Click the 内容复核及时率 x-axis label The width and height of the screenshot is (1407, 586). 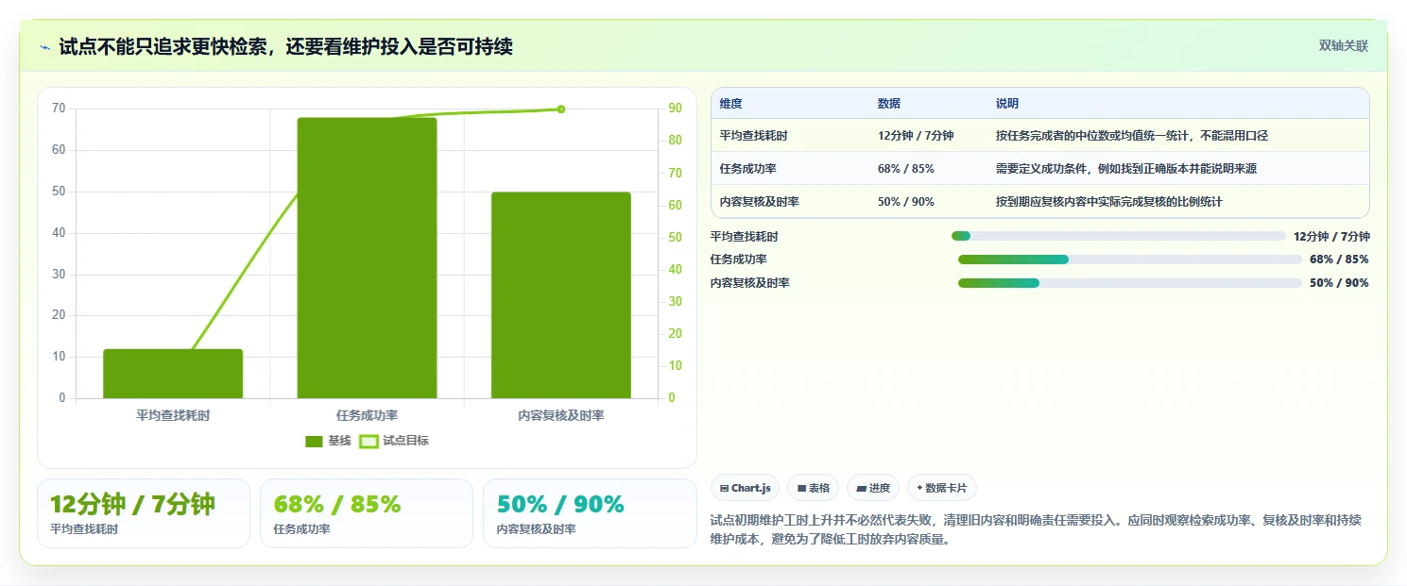[x=560, y=415]
